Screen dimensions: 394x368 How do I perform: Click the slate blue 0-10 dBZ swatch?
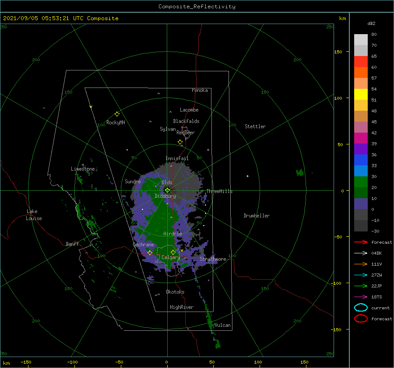[361, 204]
